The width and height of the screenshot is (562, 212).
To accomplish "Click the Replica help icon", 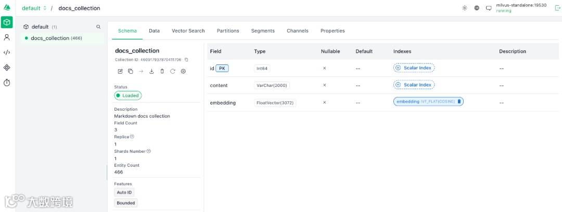I will pos(132,137).
